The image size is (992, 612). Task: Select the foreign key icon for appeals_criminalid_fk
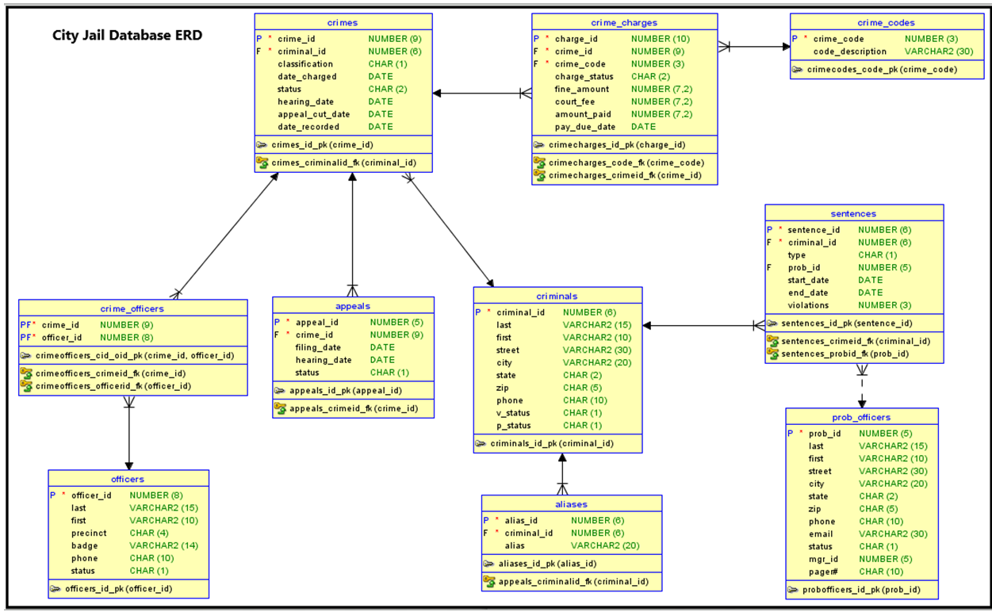488,581
